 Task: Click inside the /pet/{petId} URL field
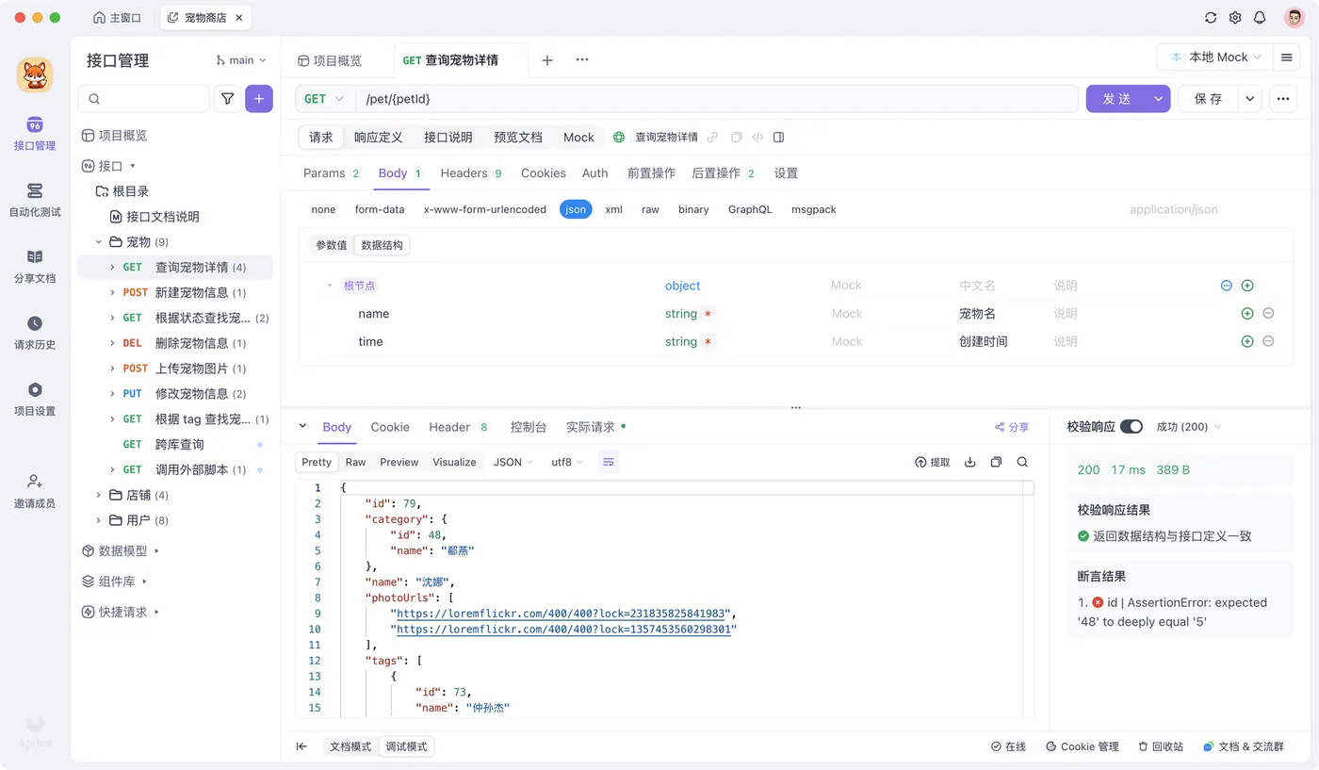pyautogui.click(x=565, y=98)
